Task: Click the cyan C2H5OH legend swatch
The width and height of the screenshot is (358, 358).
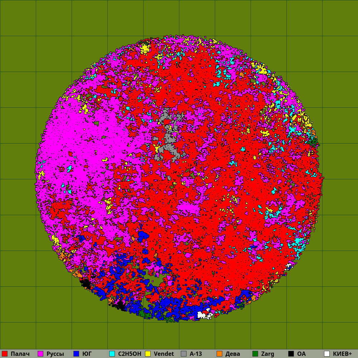Action: coord(112,354)
